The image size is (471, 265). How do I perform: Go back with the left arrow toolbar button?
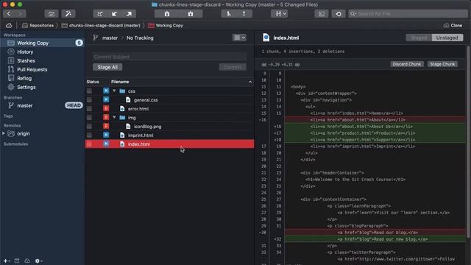(9, 13)
